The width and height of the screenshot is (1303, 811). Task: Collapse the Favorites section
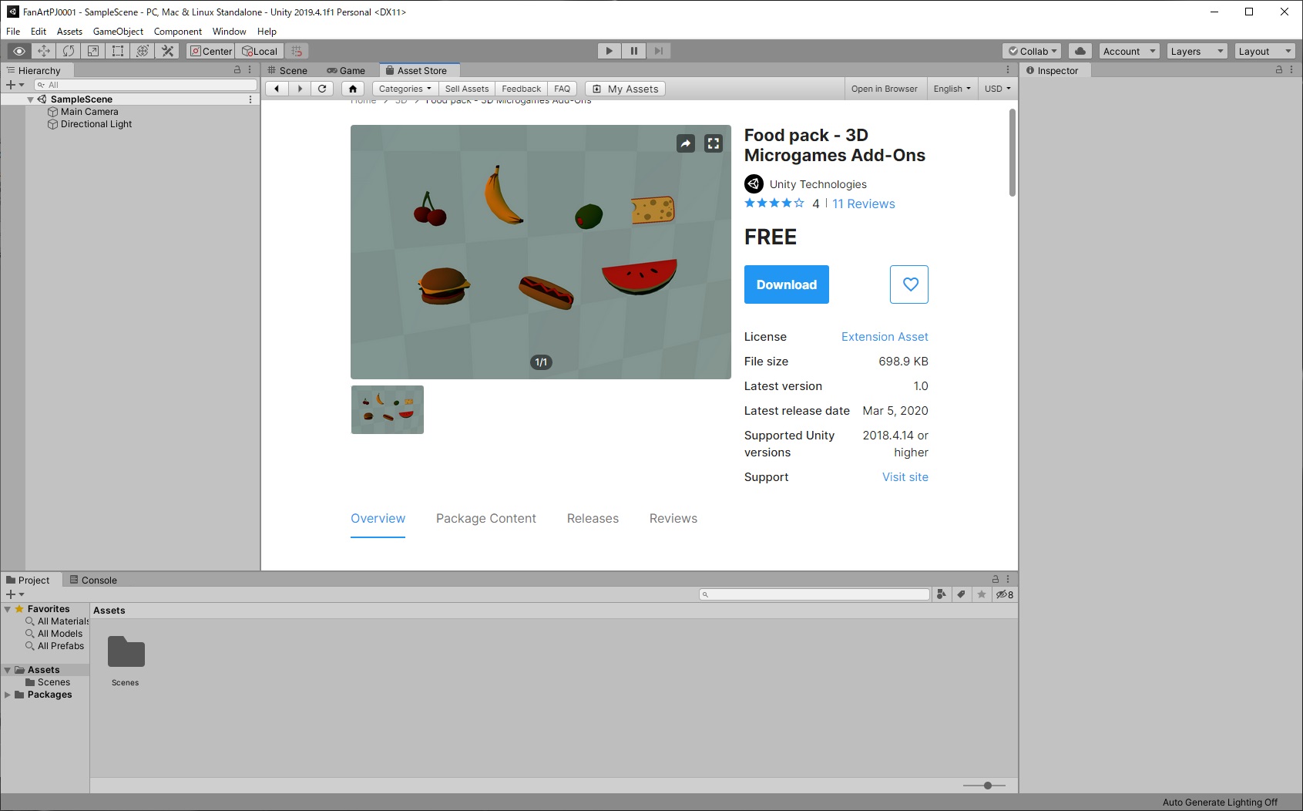[8, 609]
